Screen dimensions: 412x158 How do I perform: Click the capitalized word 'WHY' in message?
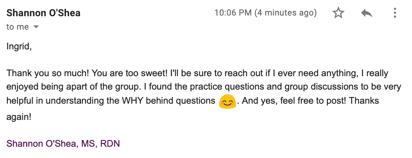pos(132,101)
